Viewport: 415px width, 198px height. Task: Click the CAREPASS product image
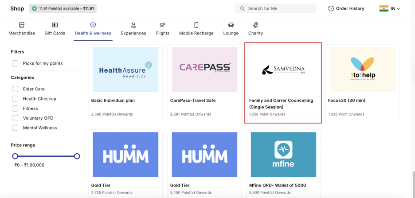click(204, 70)
